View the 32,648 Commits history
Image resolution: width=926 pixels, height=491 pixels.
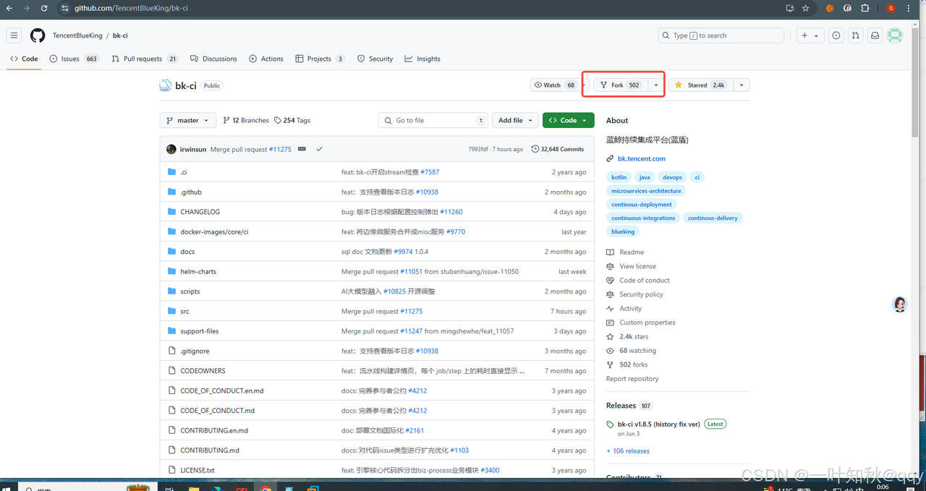(x=558, y=149)
